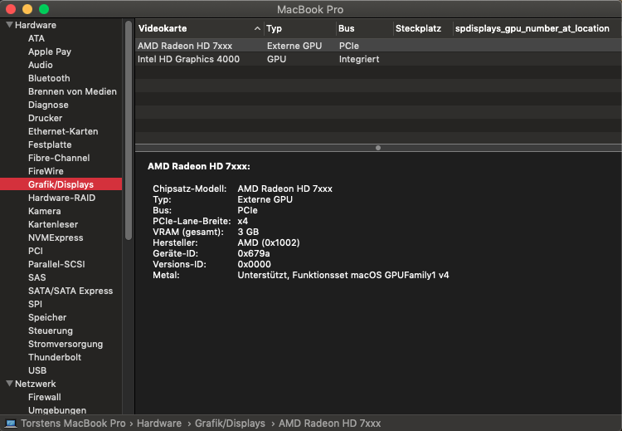Image resolution: width=622 pixels, height=431 pixels.
Task: Click the MacBook icon in path bar
Action: pos(10,424)
